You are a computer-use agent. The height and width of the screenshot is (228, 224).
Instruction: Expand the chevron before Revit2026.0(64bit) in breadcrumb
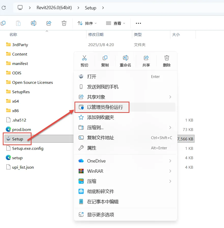[30, 8]
